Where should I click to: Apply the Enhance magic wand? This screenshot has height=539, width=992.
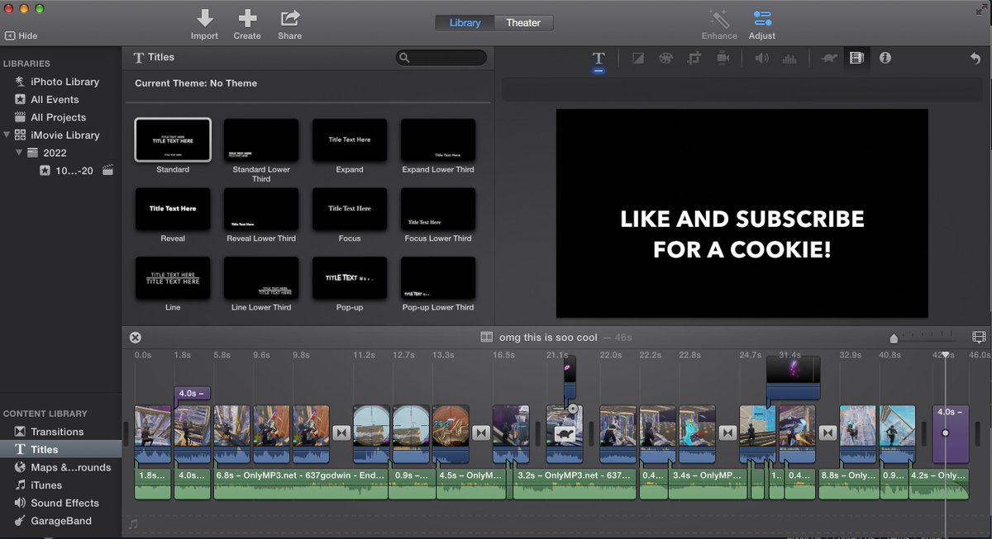pos(719,18)
